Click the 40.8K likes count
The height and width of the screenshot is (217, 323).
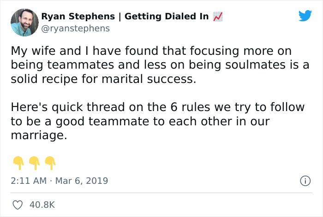pos(42,205)
